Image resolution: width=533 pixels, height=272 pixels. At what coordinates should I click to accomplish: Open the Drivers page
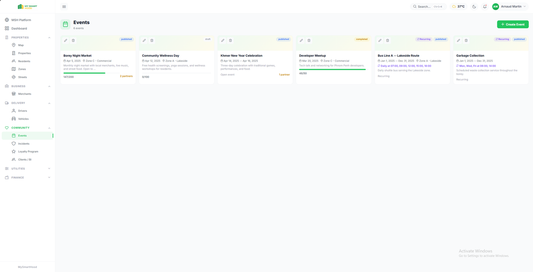pyautogui.click(x=27, y=111)
